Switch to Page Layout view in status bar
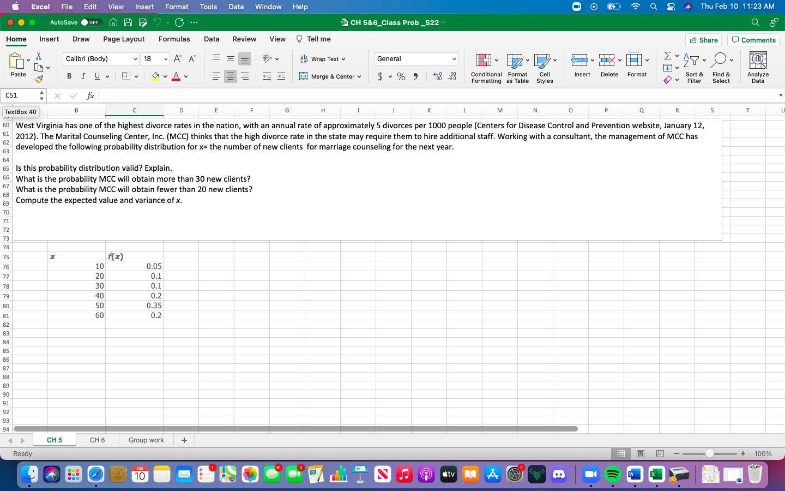The width and height of the screenshot is (785, 491). click(x=641, y=453)
